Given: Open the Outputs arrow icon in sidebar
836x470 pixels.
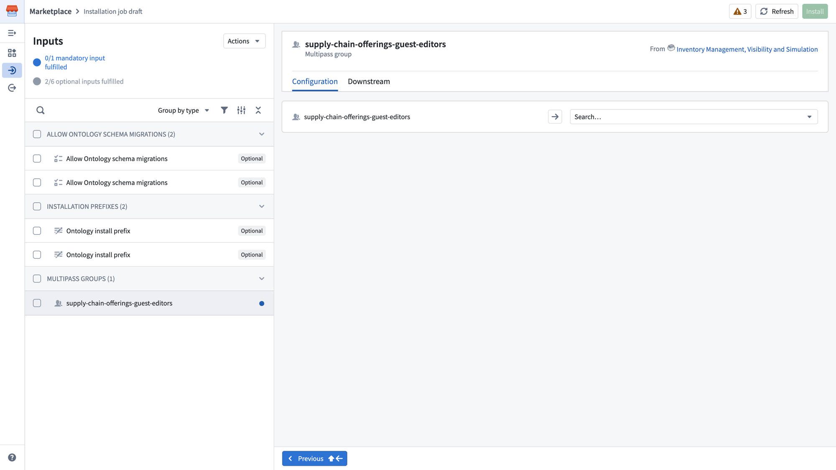Looking at the screenshot, I should pyautogui.click(x=12, y=88).
